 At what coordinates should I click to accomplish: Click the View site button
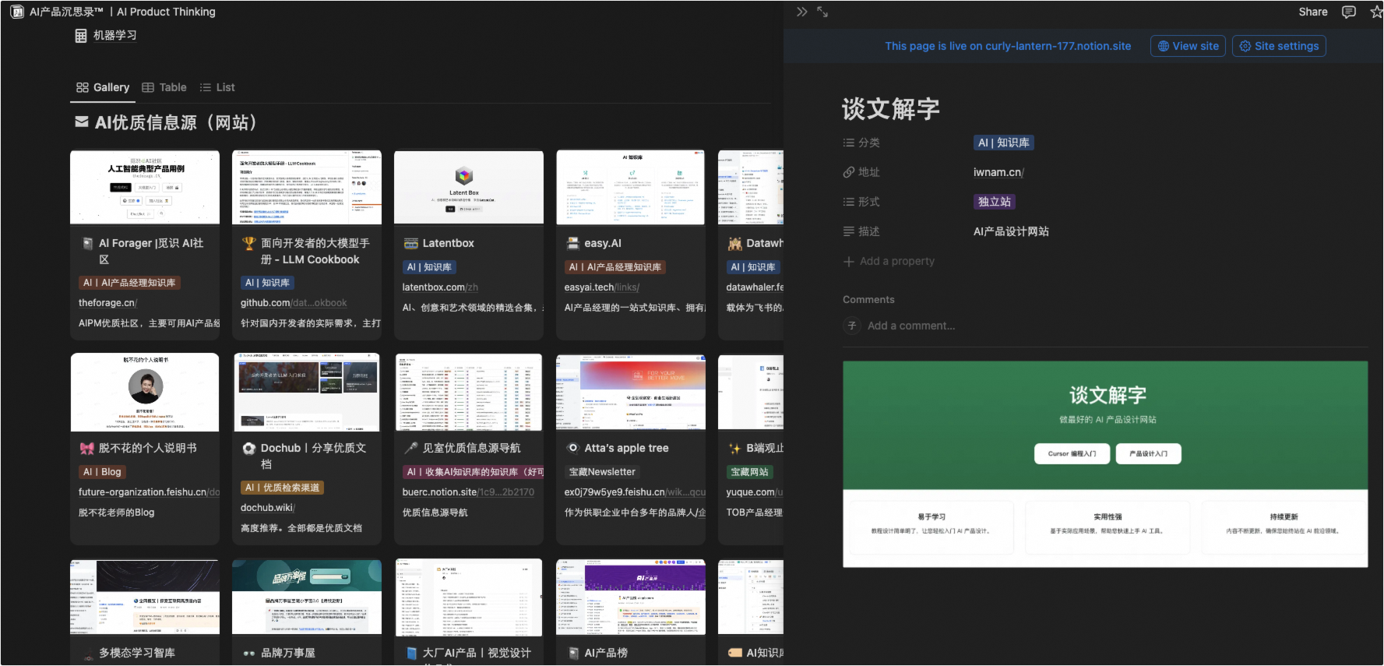pyautogui.click(x=1188, y=46)
